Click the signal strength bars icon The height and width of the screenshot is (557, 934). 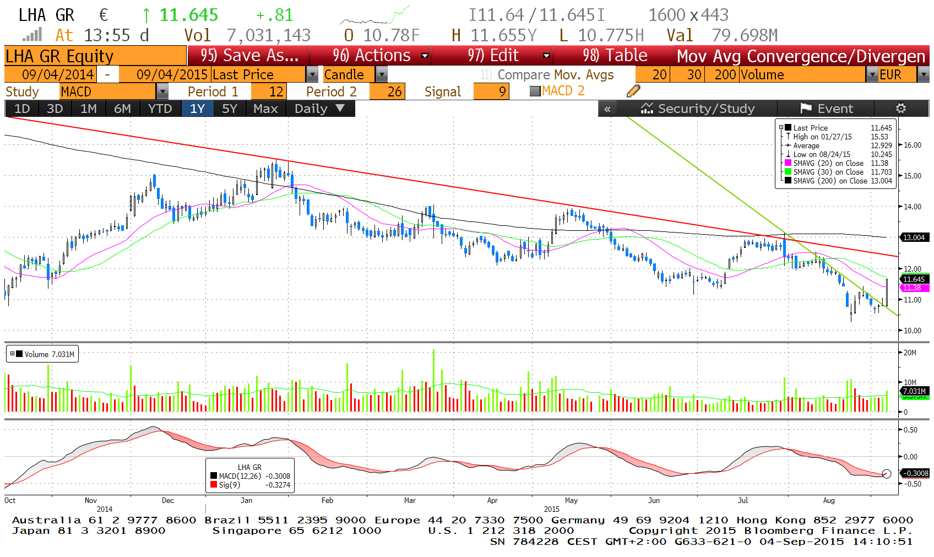(x=32, y=35)
